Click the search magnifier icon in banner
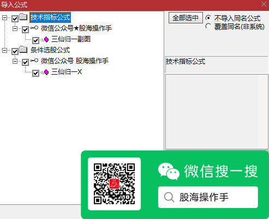Image resolution: width=269 pixels, height=219 pixels. click(x=169, y=197)
